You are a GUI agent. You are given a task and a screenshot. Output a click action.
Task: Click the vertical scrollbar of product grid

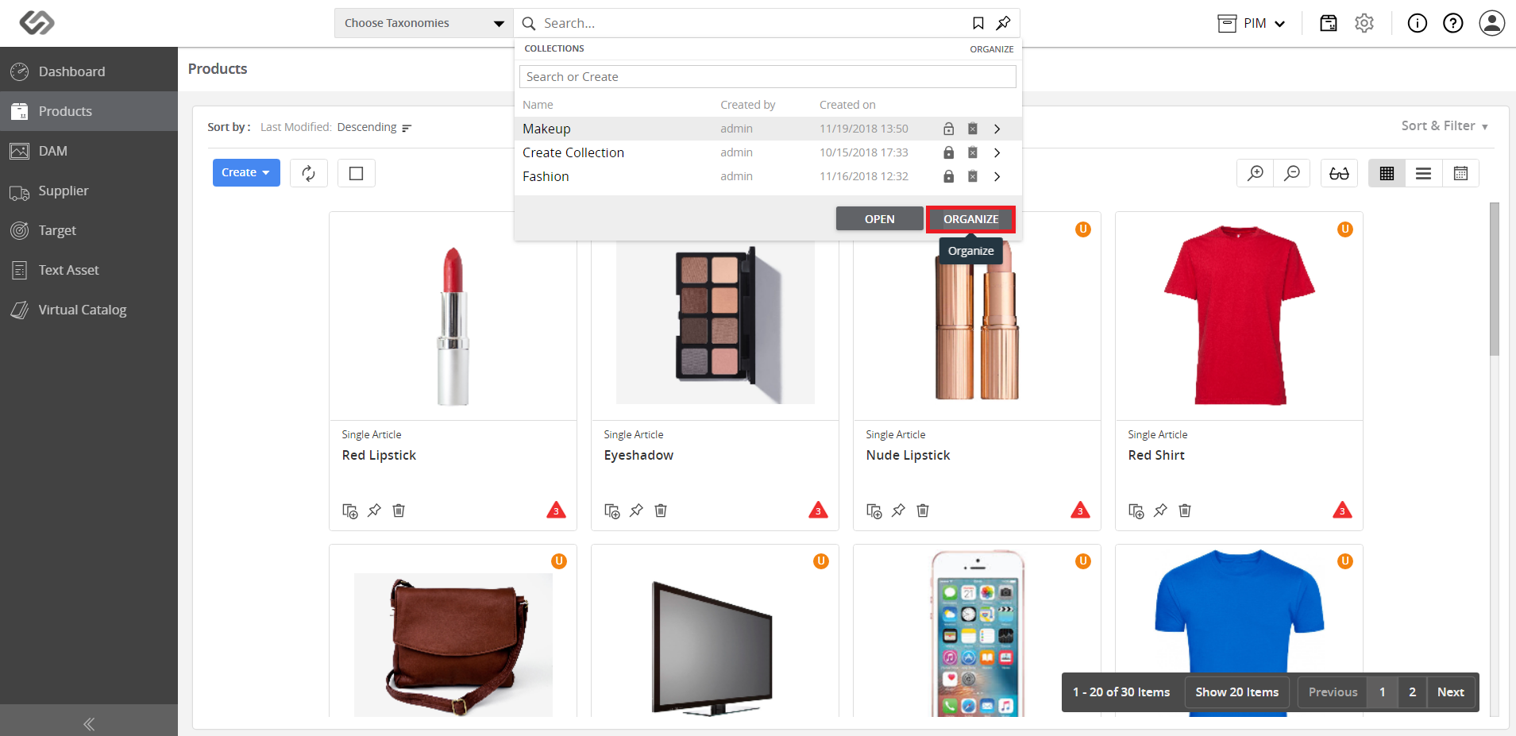[x=1495, y=279]
